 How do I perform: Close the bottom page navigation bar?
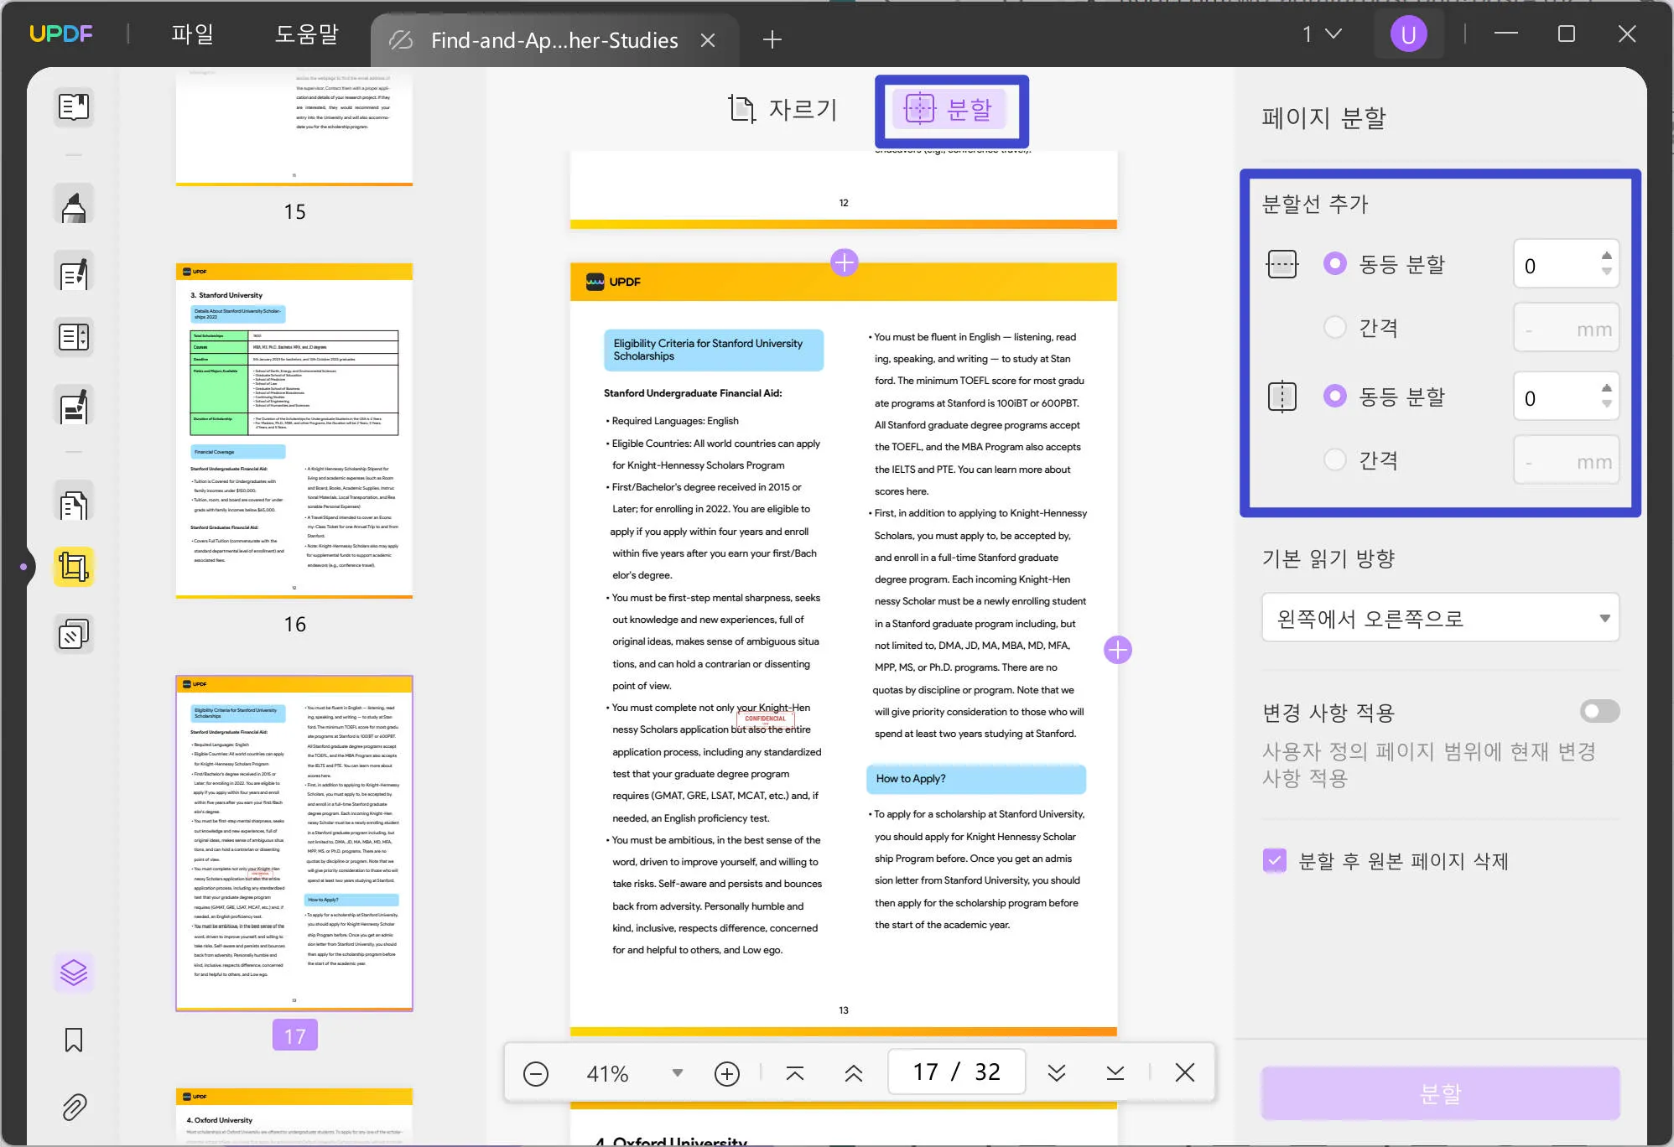[x=1185, y=1072]
